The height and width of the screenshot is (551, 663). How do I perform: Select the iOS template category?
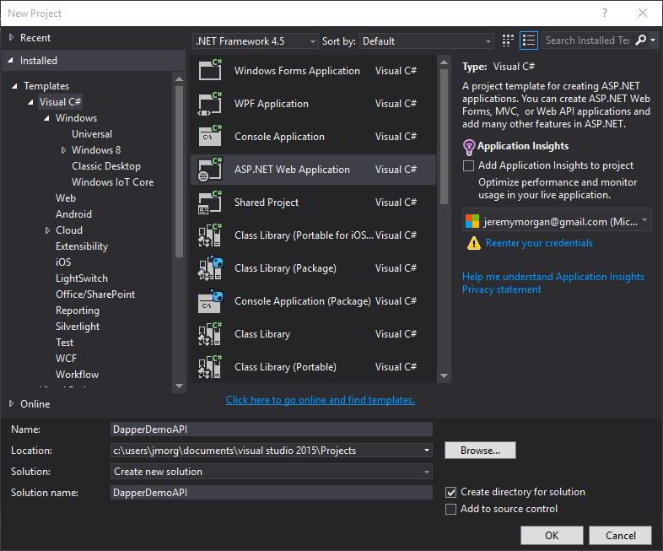click(63, 262)
